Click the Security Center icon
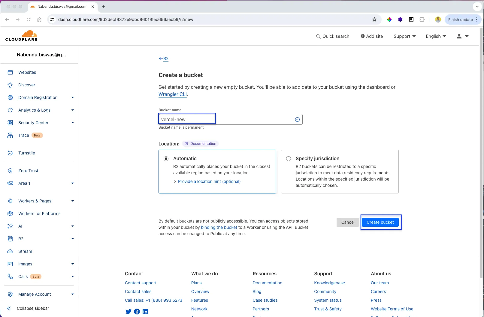The image size is (484, 317). pos(10,123)
